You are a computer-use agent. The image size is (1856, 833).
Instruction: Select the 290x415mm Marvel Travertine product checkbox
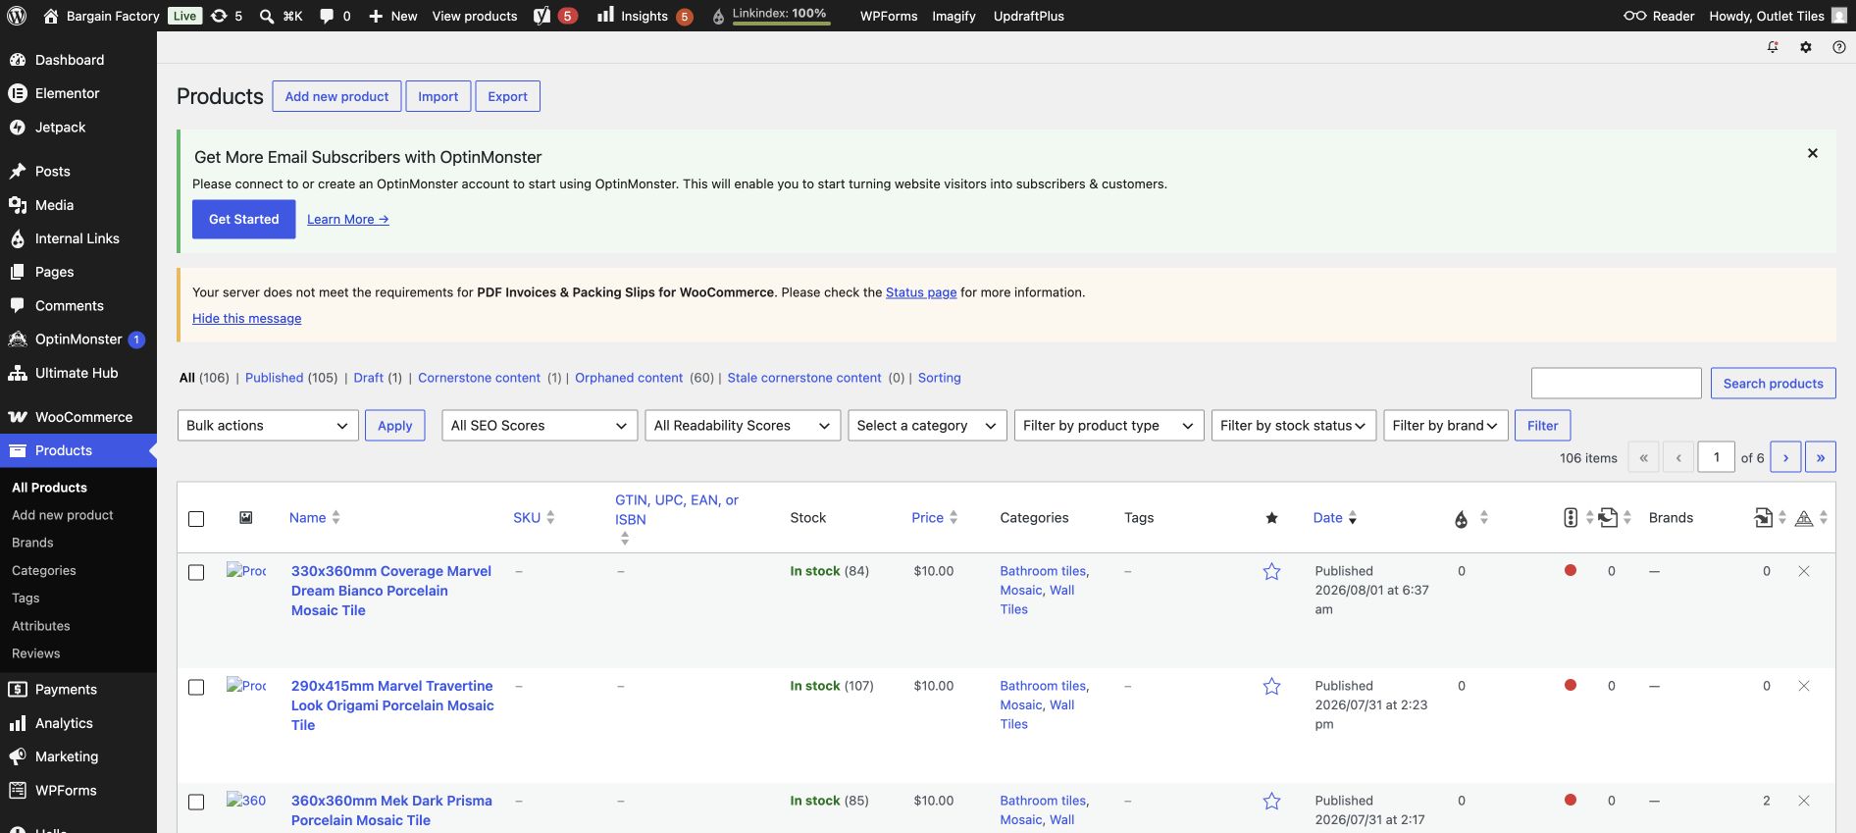coord(196,687)
